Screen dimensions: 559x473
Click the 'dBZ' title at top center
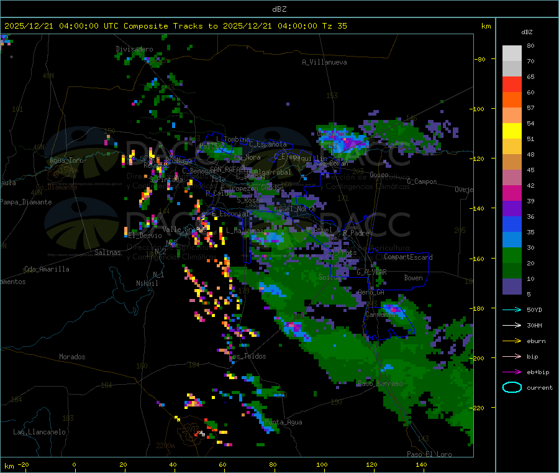tap(279, 9)
